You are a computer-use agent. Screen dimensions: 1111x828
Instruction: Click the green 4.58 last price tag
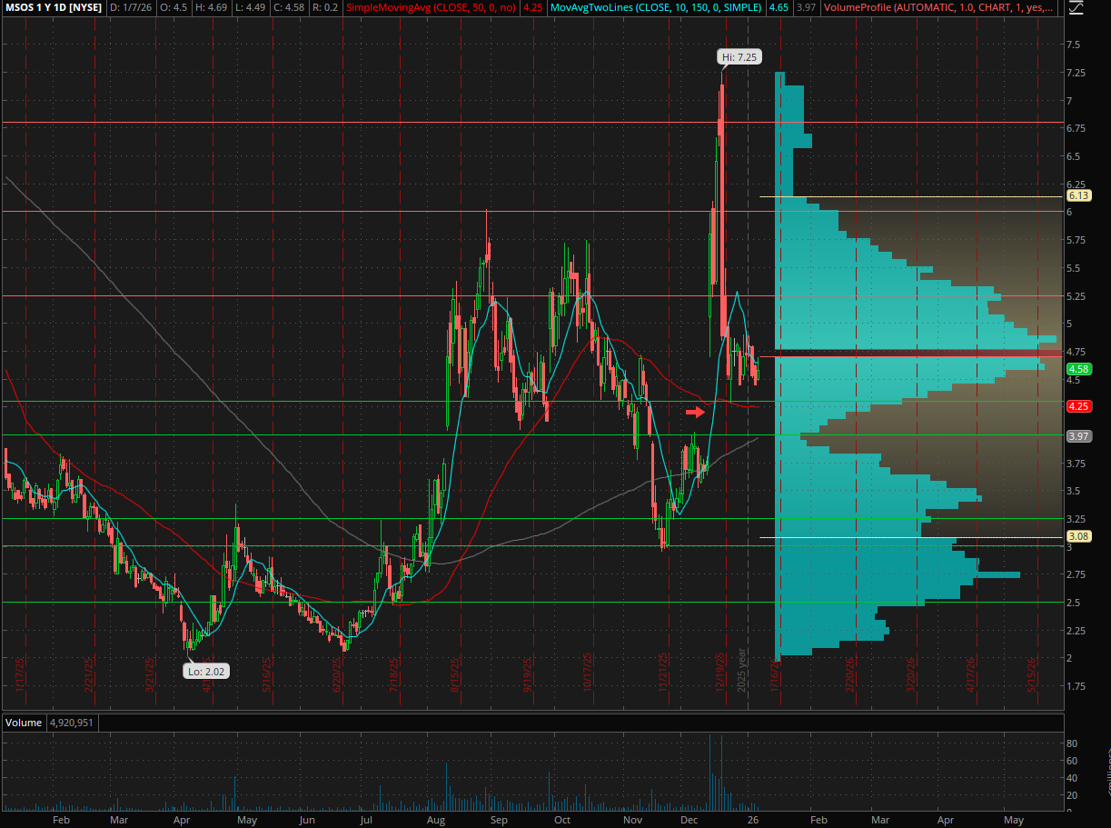(1078, 369)
